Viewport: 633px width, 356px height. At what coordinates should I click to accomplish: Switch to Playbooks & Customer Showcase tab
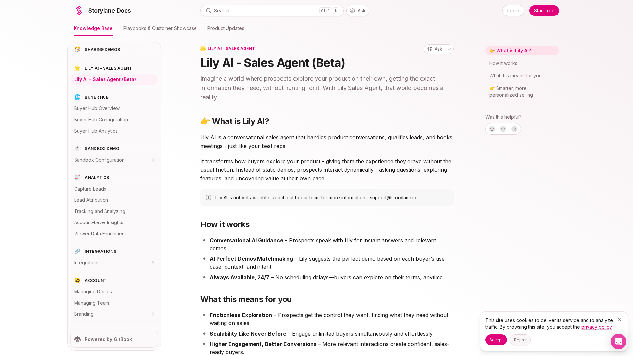pyautogui.click(x=160, y=28)
